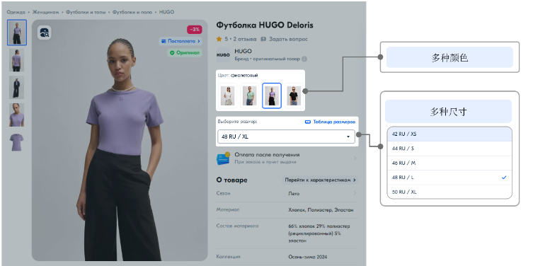Click the Постоплата badge
This screenshot has width=533, height=266.
[180, 41]
